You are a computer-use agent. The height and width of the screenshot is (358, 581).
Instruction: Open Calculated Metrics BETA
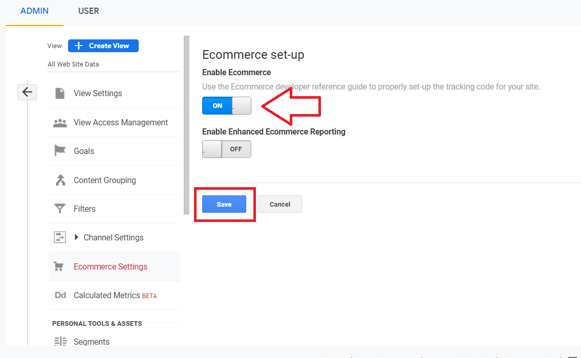[x=115, y=296]
